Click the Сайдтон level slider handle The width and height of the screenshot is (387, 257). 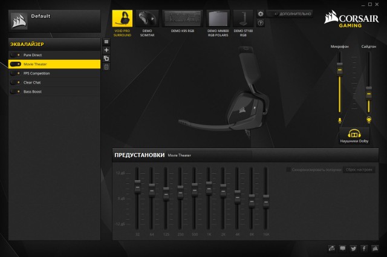pyautogui.click(x=369, y=94)
